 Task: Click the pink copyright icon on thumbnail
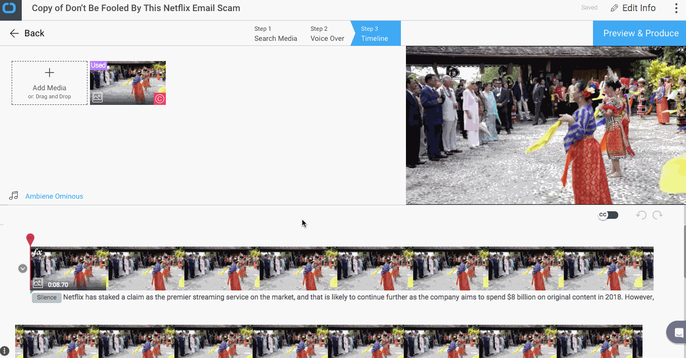click(160, 99)
